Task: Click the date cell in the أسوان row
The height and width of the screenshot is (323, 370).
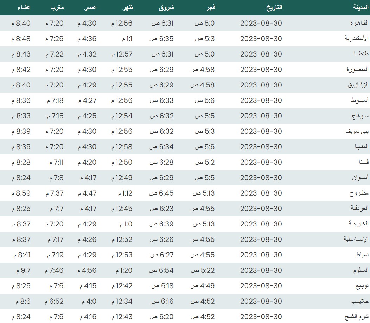Action: [x=261, y=178]
